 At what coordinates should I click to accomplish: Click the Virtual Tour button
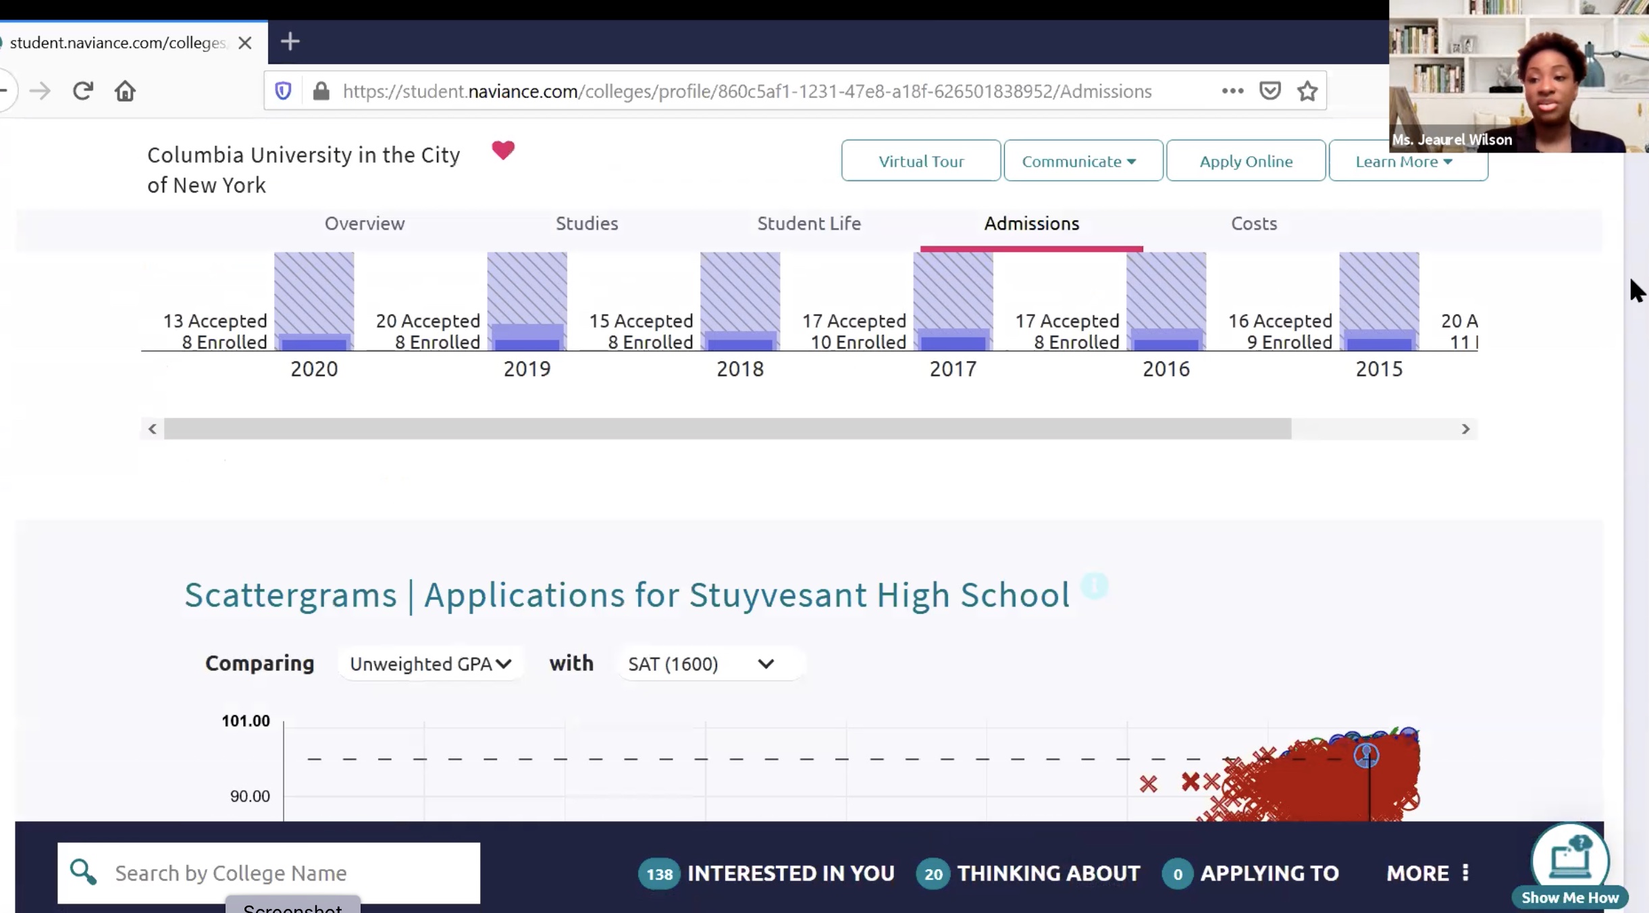(920, 161)
